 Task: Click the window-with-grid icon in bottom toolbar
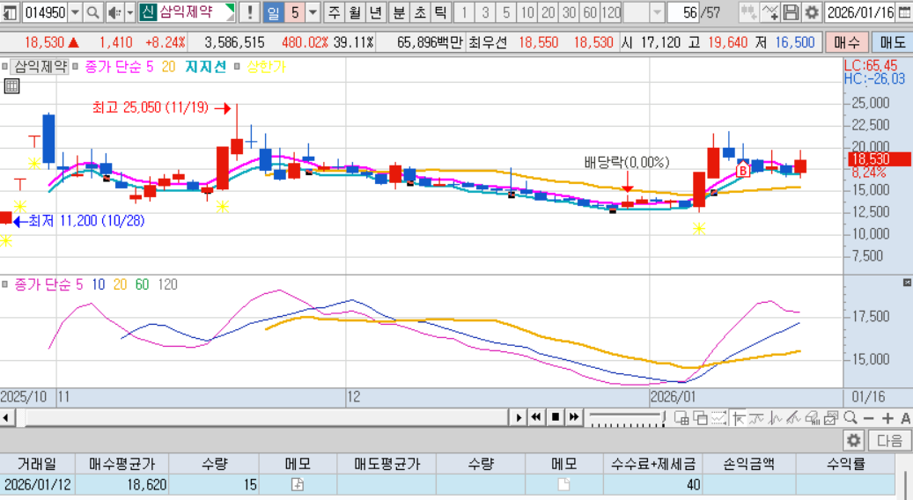tap(681, 418)
